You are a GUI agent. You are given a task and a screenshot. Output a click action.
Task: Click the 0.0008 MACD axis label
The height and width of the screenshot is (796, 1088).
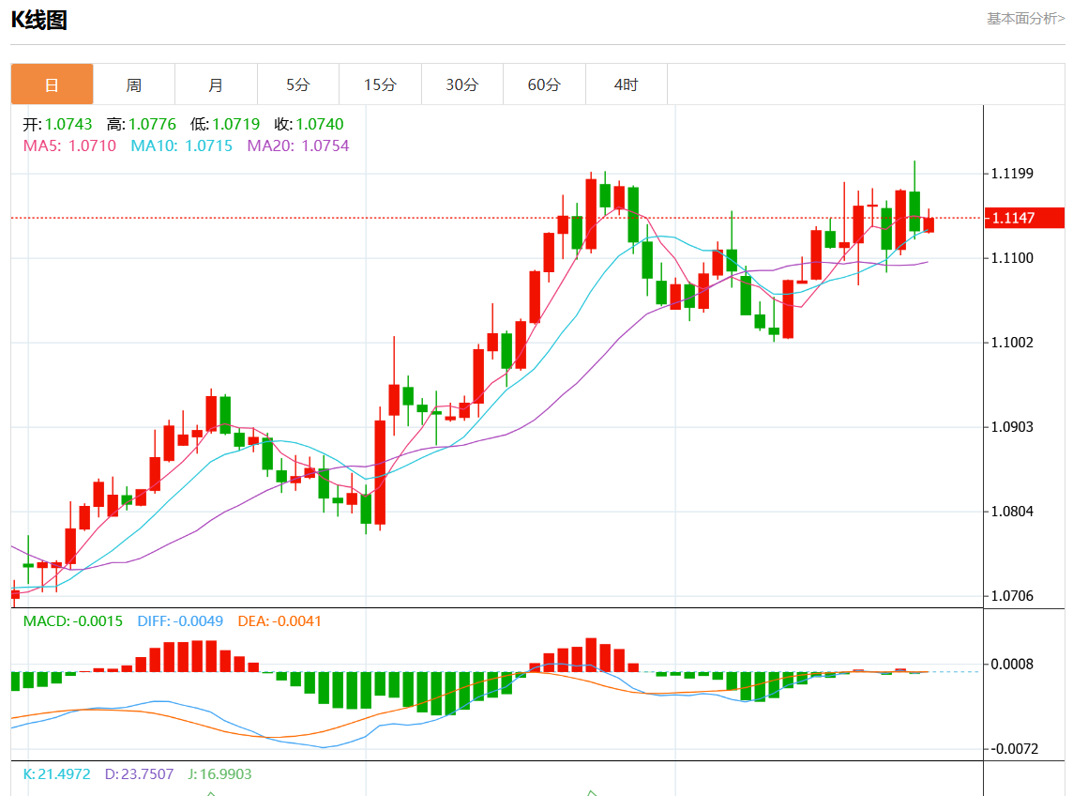1012,665
